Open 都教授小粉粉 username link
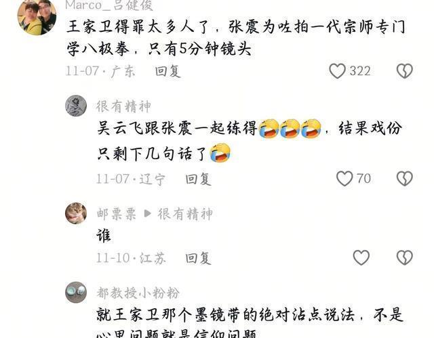The image size is (434, 338). (138, 293)
